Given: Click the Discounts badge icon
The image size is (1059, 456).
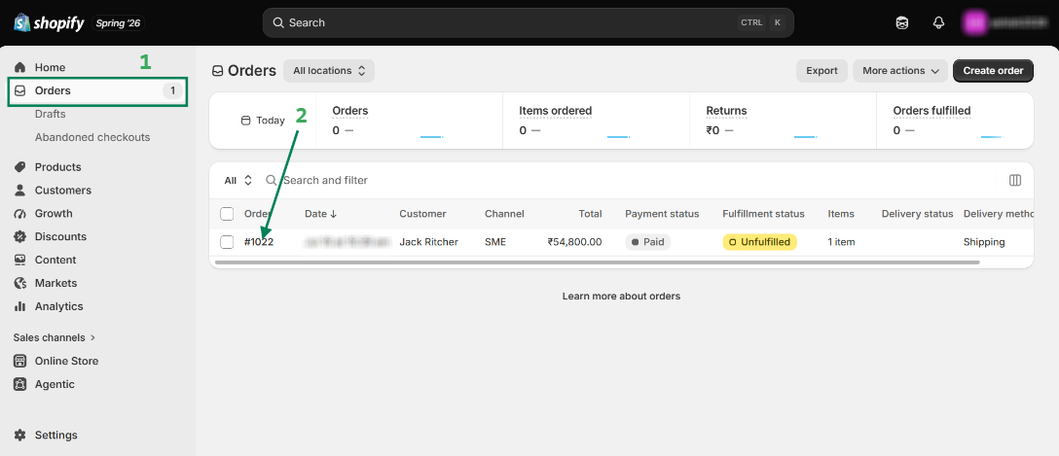Looking at the screenshot, I should 20,237.
